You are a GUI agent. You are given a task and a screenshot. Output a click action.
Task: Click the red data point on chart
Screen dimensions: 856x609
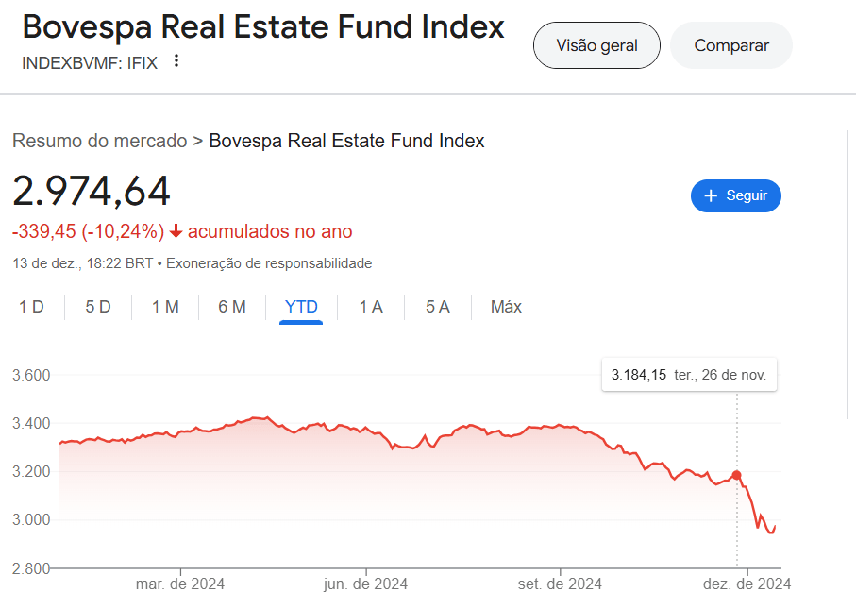tap(737, 475)
